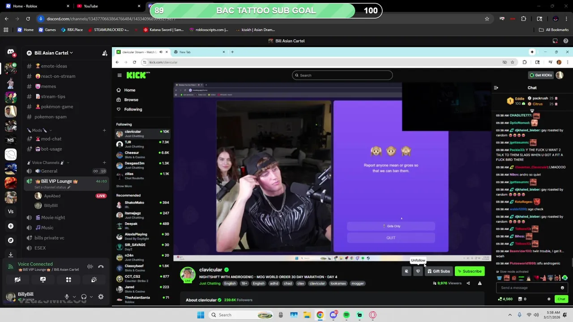This screenshot has height=322, width=573.
Task: Collapse the Voice Channels category
Action: click(48, 162)
